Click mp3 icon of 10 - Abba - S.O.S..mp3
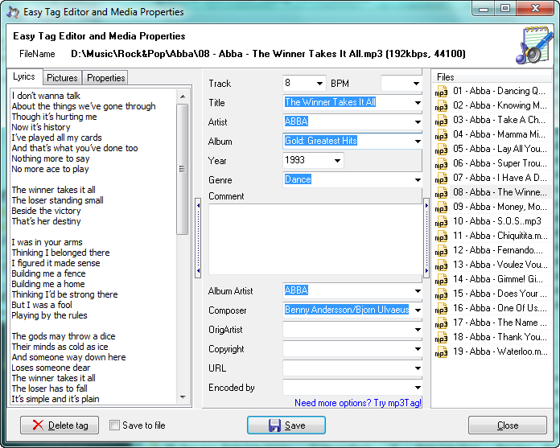The image size is (560, 448). [441, 222]
